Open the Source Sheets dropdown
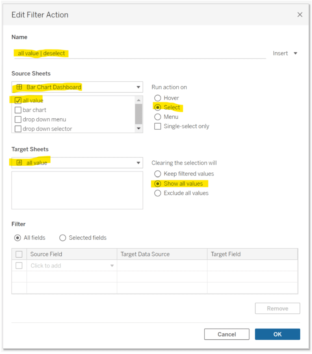This screenshot has height=354, width=312. point(138,87)
